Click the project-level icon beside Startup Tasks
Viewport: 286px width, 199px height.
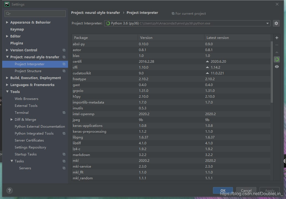64,154
